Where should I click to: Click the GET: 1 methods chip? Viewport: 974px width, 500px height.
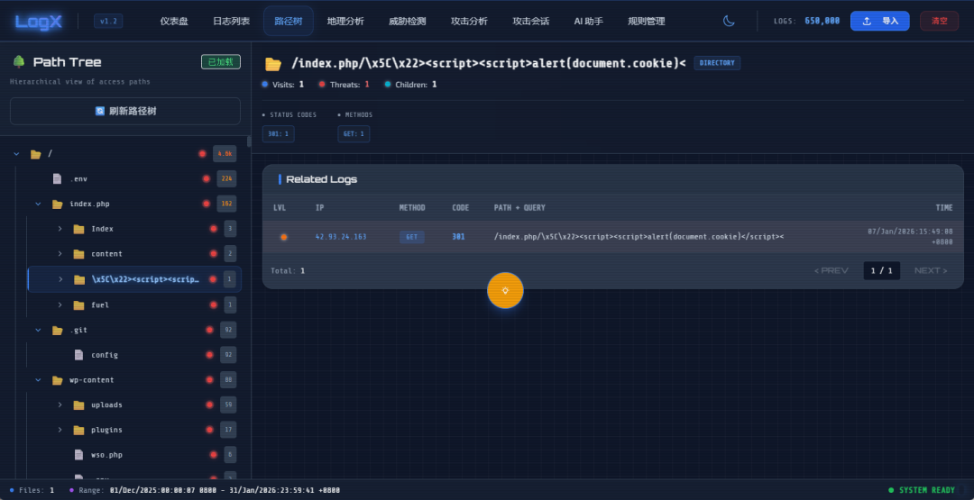pyautogui.click(x=354, y=134)
